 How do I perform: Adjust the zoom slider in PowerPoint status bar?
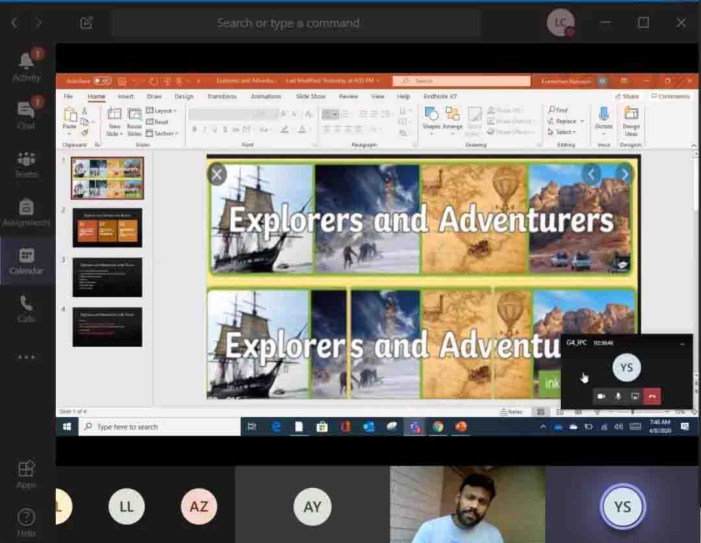pyautogui.click(x=633, y=412)
